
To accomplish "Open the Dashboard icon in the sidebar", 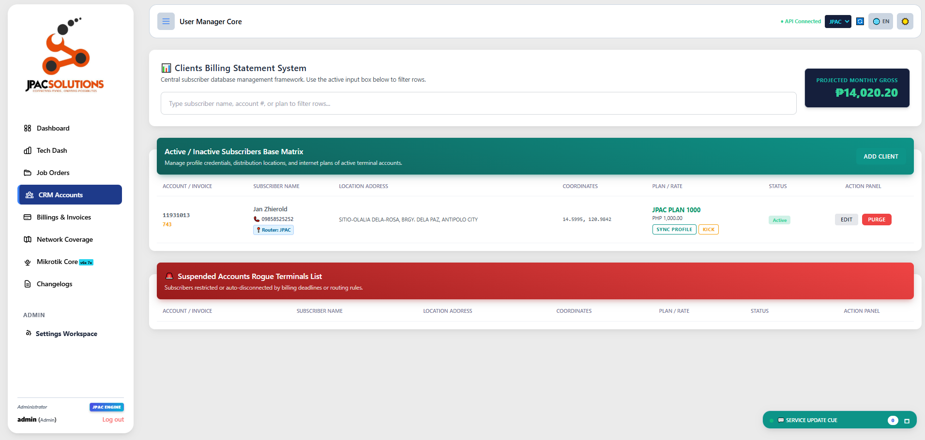I will [28, 128].
